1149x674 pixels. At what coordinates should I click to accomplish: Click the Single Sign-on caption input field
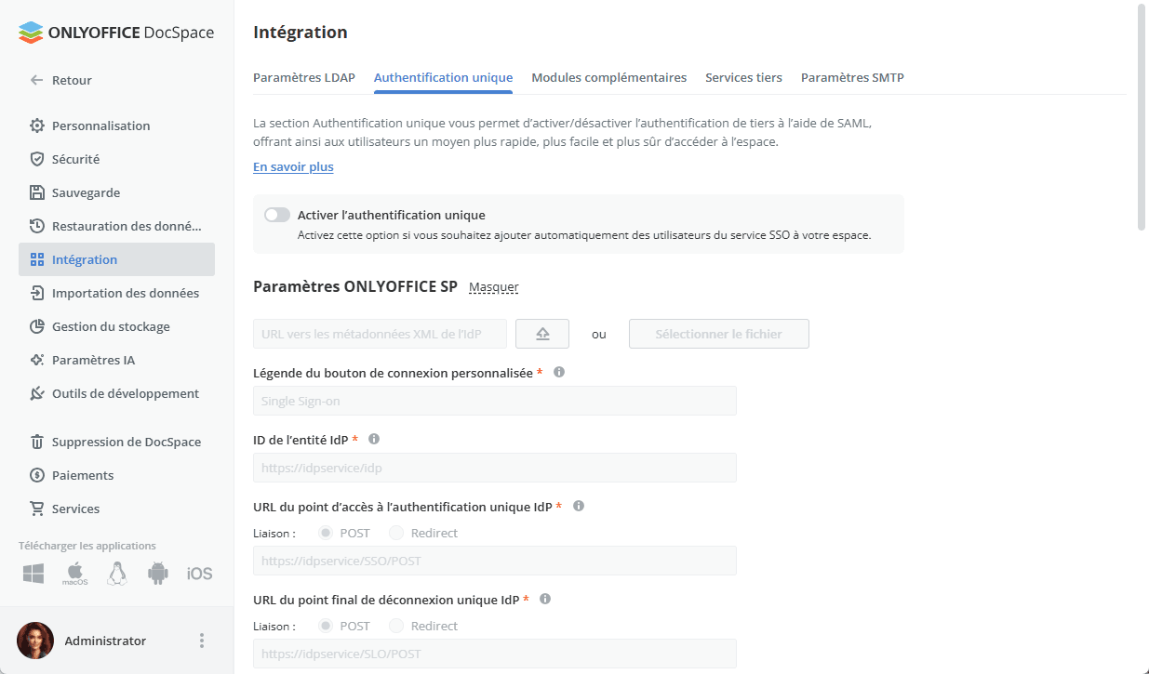pos(494,401)
